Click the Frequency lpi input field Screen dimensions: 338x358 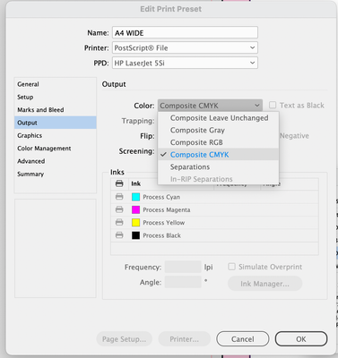click(183, 267)
